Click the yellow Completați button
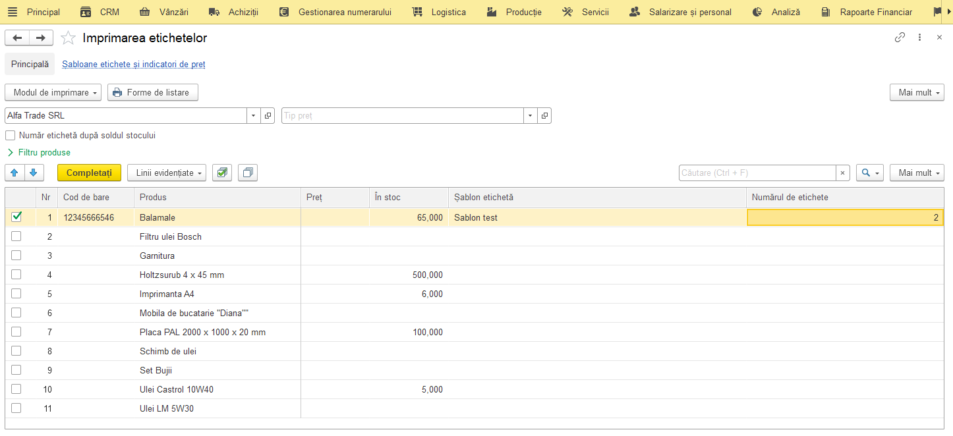 [x=90, y=173]
